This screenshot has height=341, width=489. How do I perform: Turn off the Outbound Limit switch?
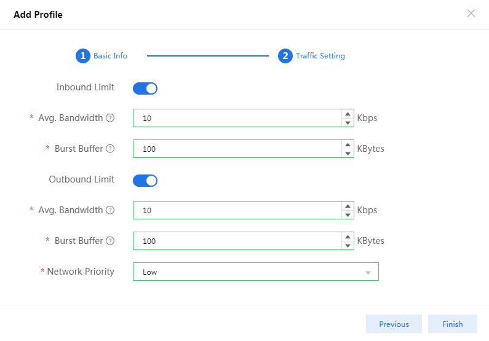tap(145, 181)
